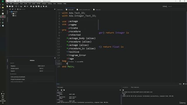
Task: Click the Messages panel save icon
Action: click(x=62, y=90)
